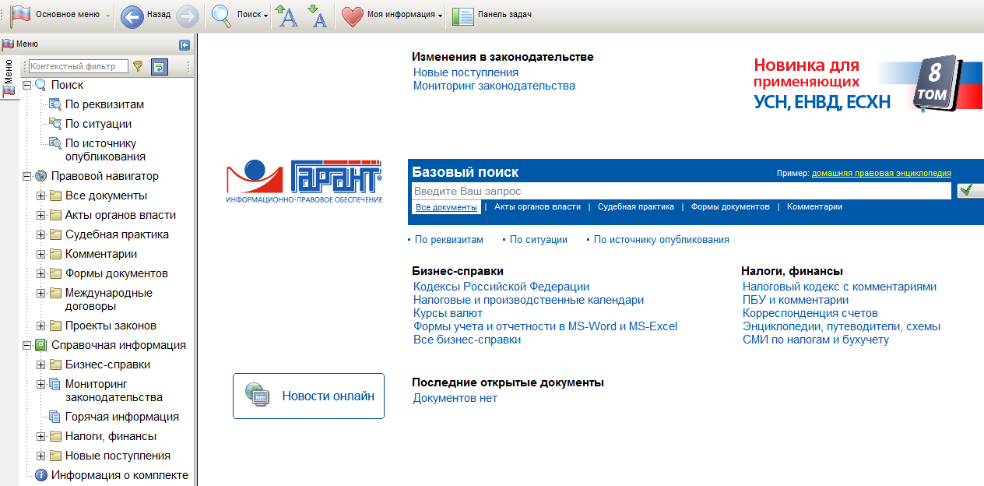Switch to Акты органов власти search tab

point(537,206)
